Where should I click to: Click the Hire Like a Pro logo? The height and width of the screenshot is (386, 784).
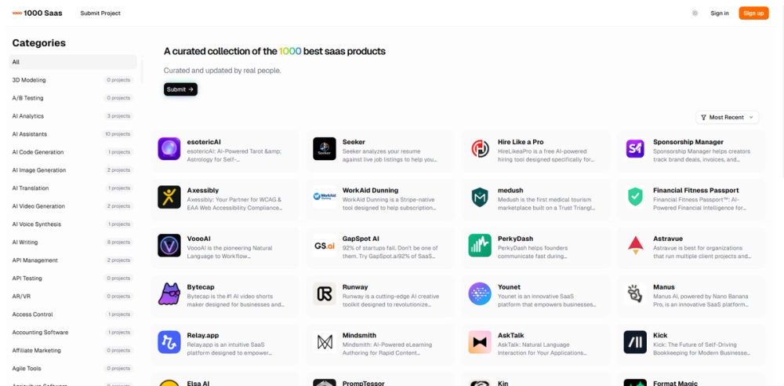(480, 149)
